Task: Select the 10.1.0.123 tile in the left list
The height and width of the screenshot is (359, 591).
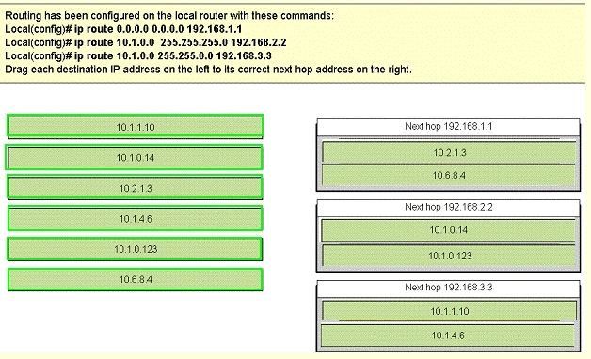Action: coord(135,249)
